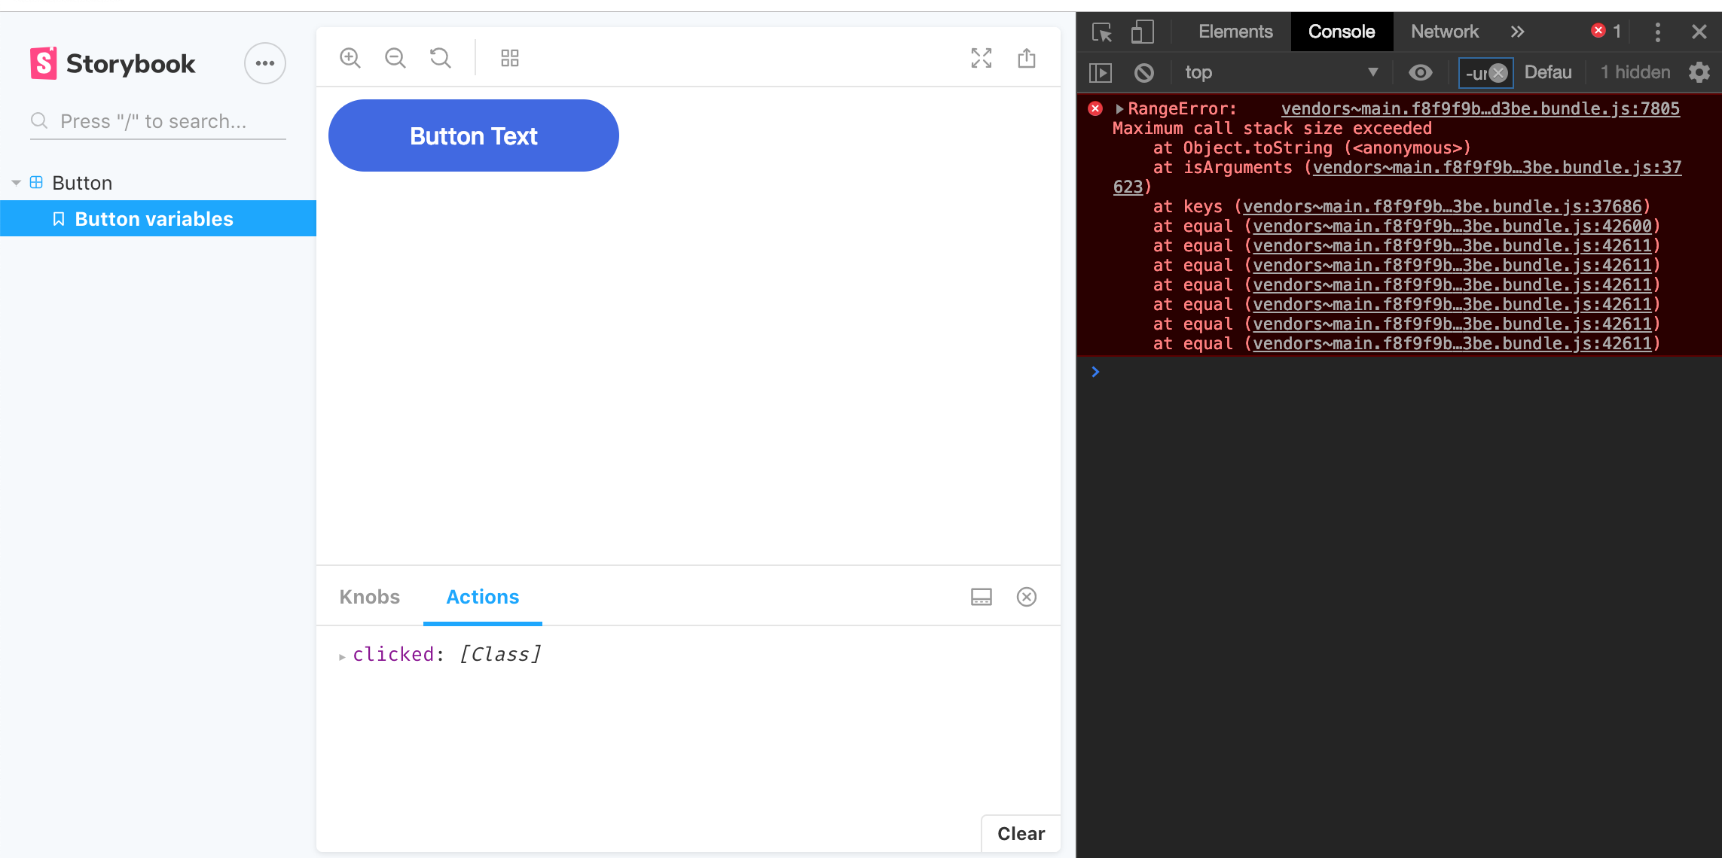The width and height of the screenshot is (1722, 858).
Task: Enter full screen with the expand arrows icon
Action: (x=981, y=58)
